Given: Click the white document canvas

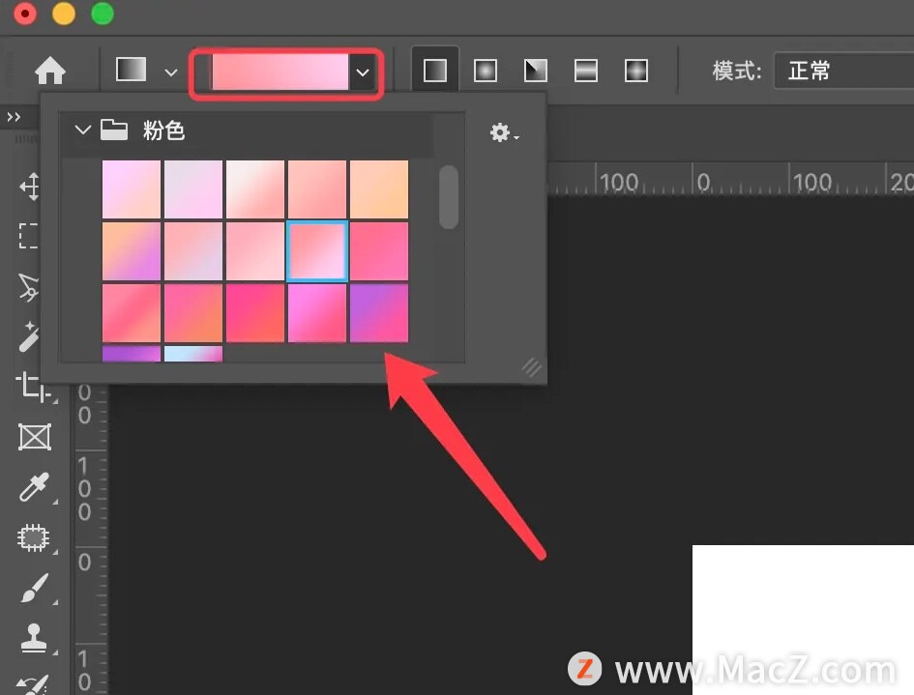Looking at the screenshot, I should coord(803,620).
